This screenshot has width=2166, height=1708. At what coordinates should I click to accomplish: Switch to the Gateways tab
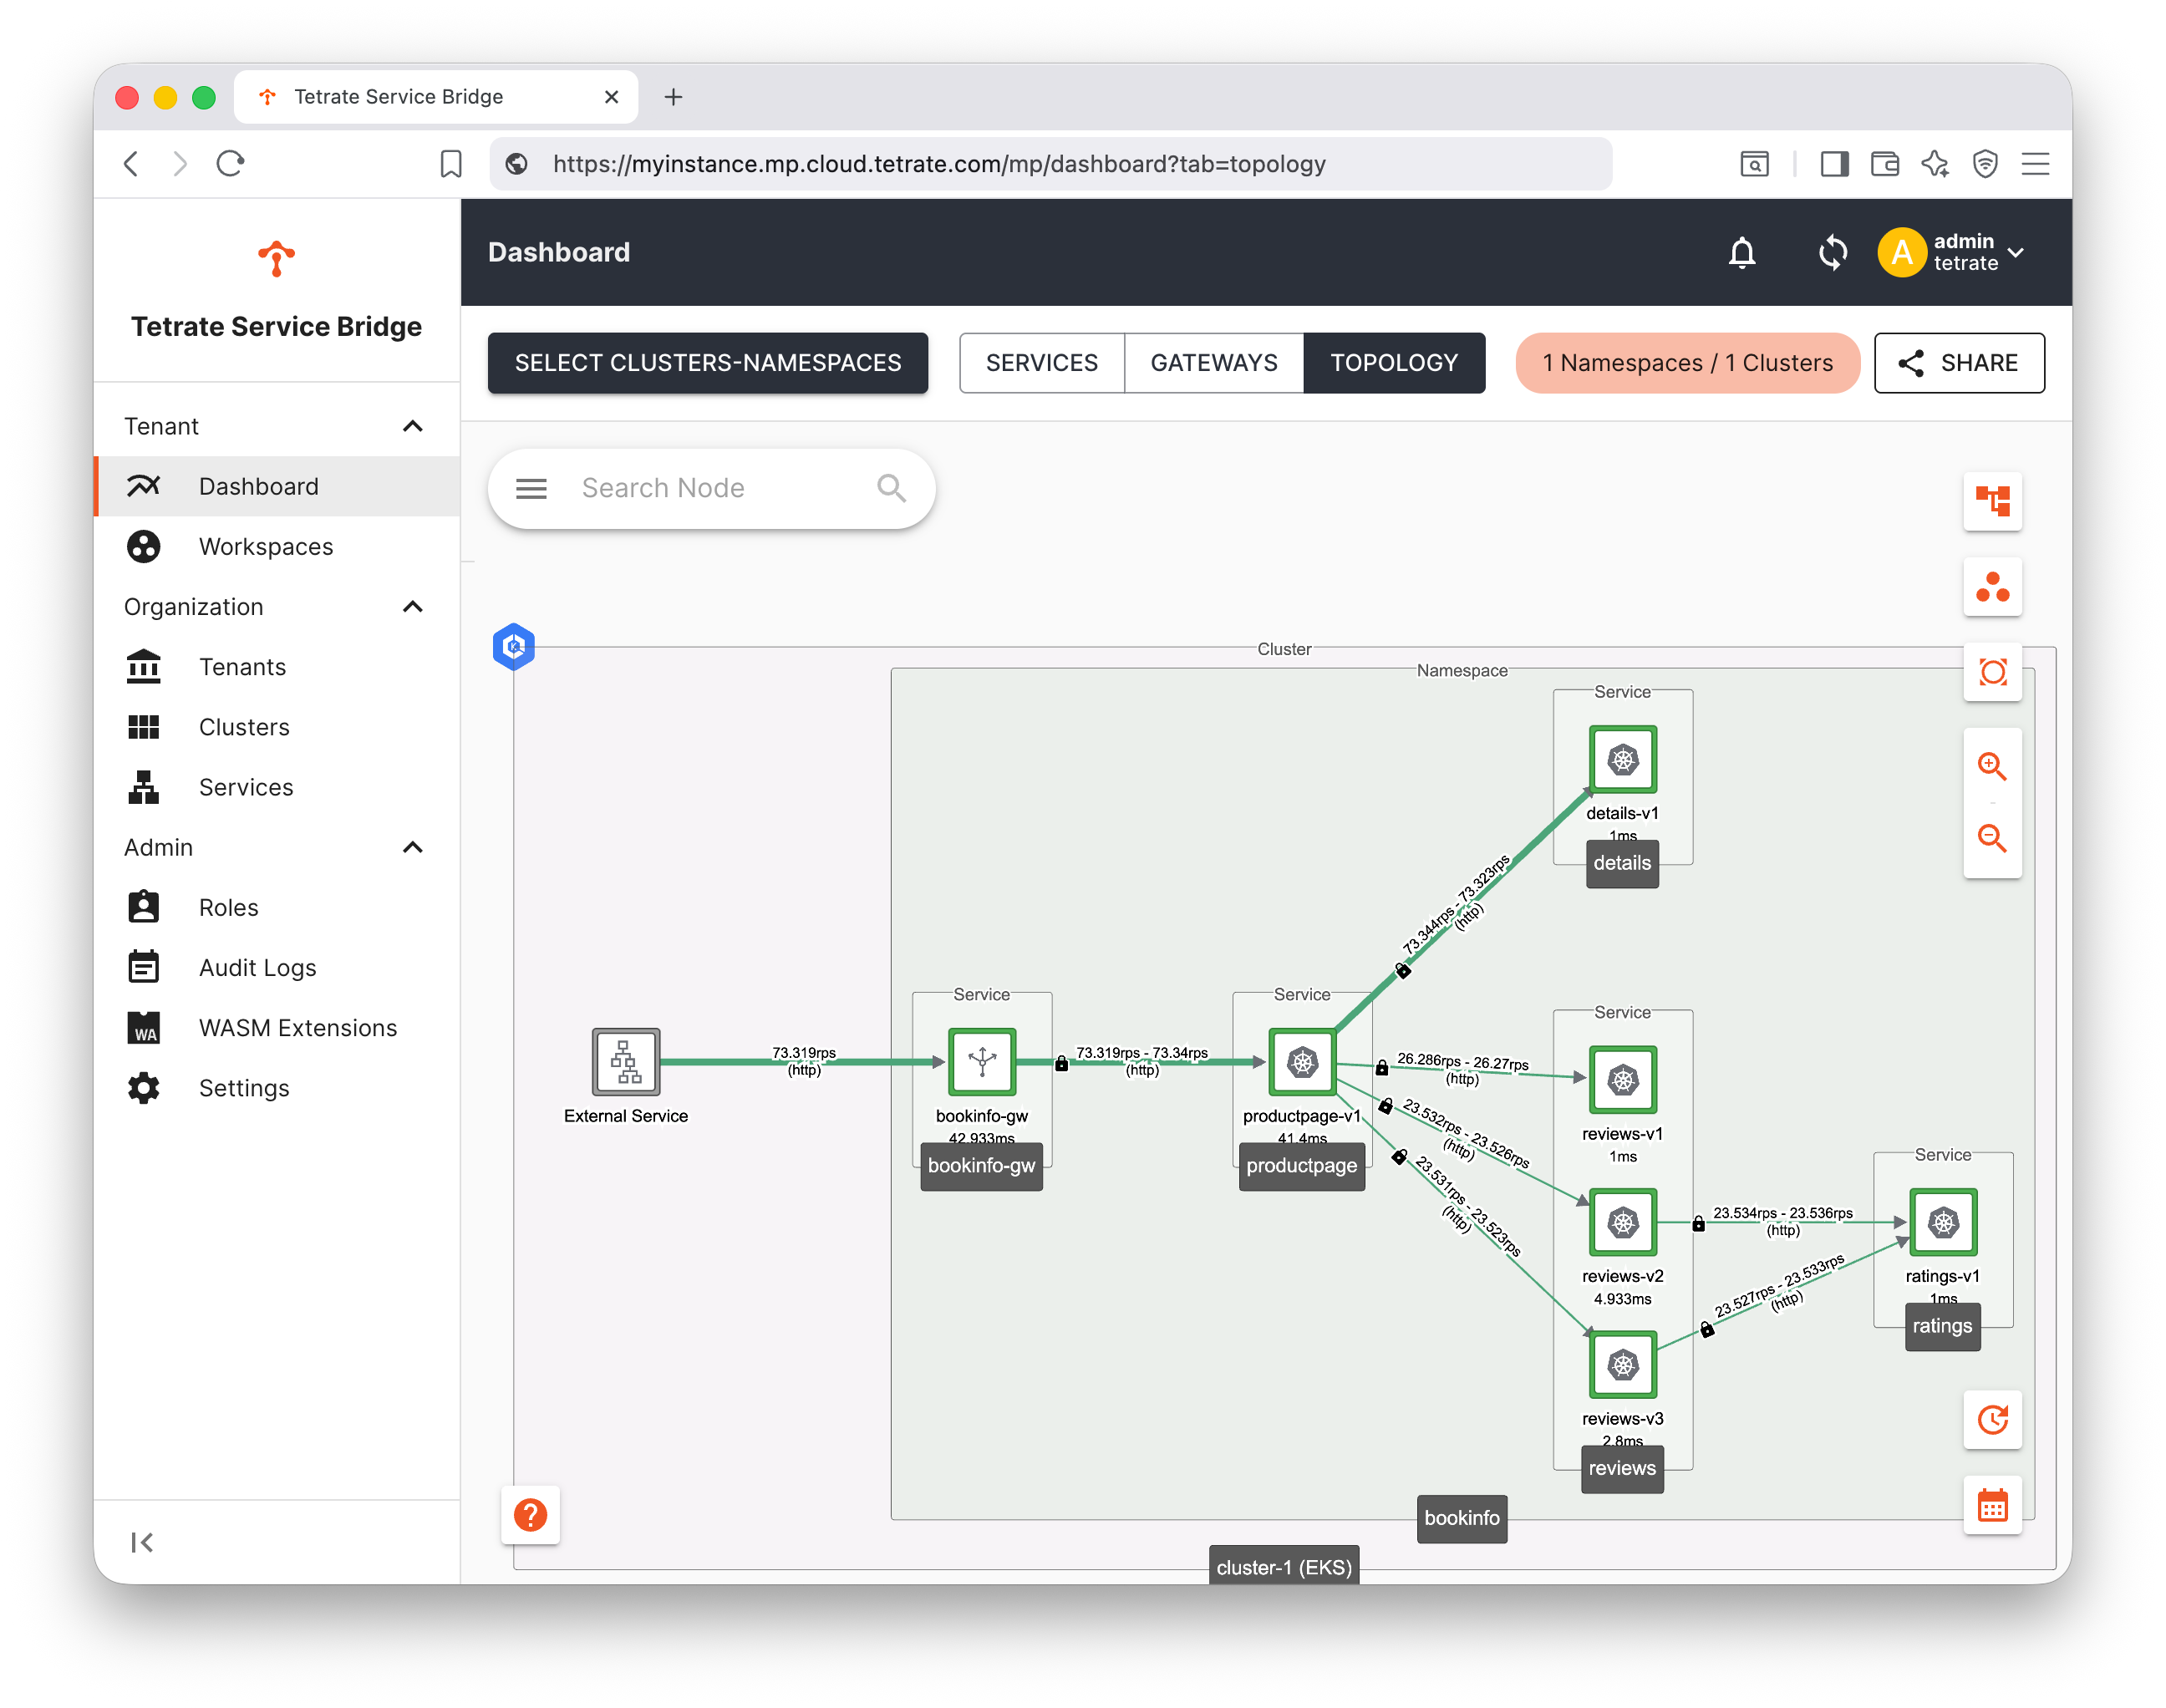pyautogui.click(x=1213, y=363)
